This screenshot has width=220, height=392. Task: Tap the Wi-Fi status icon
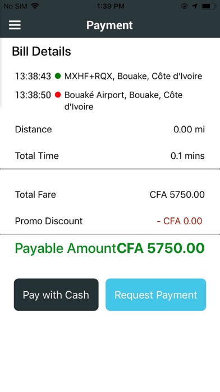click(x=35, y=6)
